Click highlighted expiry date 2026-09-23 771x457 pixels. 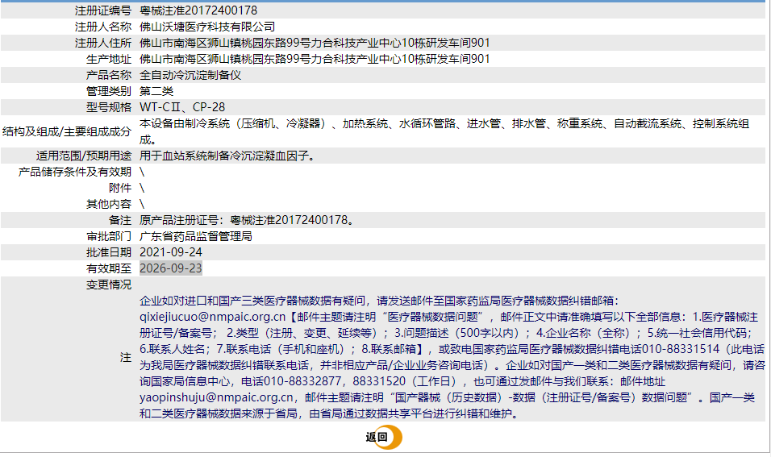(x=171, y=268)
